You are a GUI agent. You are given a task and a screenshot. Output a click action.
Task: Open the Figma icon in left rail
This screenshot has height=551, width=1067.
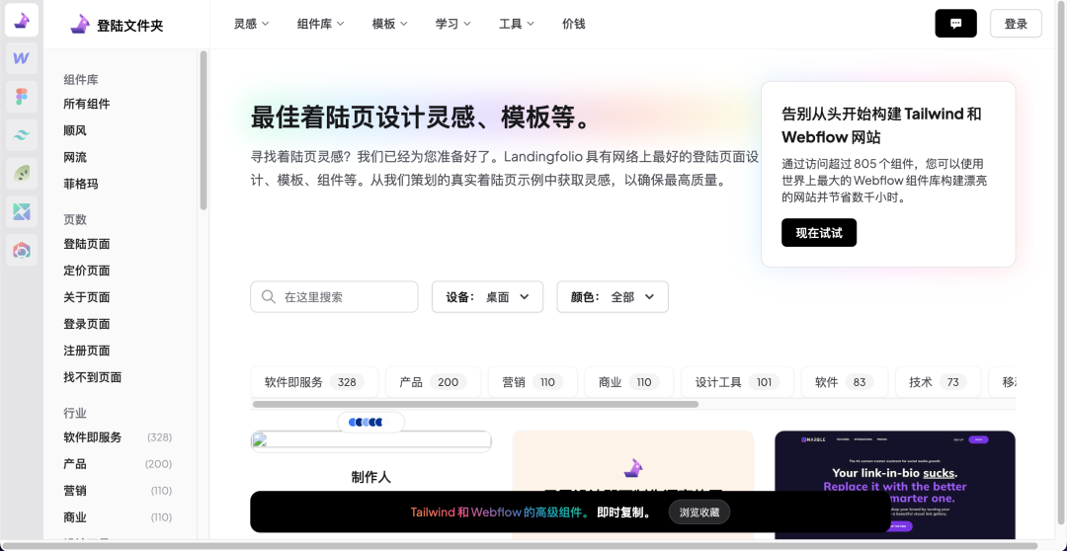pos(22,98)
